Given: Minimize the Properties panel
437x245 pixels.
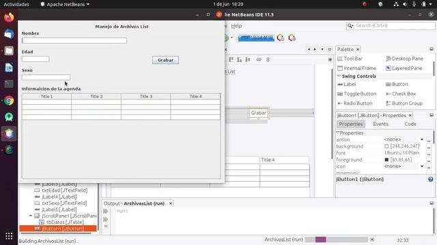Looking at the screenshot, I should (x=432, y=115).
